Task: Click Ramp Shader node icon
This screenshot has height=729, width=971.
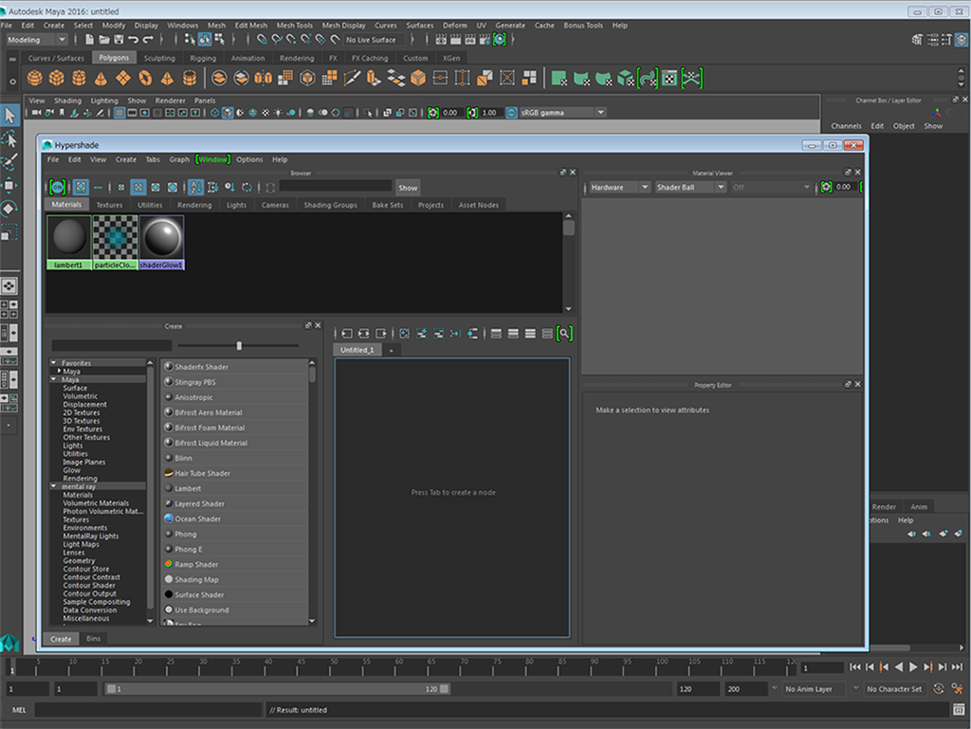Action: coord(169,564)
